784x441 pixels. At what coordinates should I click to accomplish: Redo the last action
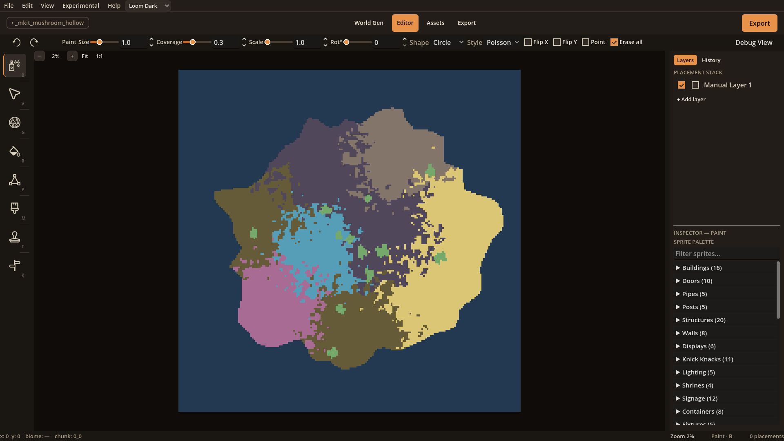click(x=34, y=42)
